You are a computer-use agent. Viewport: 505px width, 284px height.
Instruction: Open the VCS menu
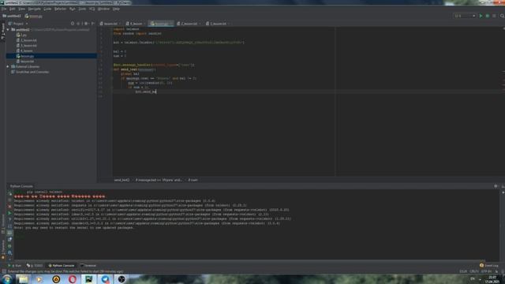click(x=92, y=9)
